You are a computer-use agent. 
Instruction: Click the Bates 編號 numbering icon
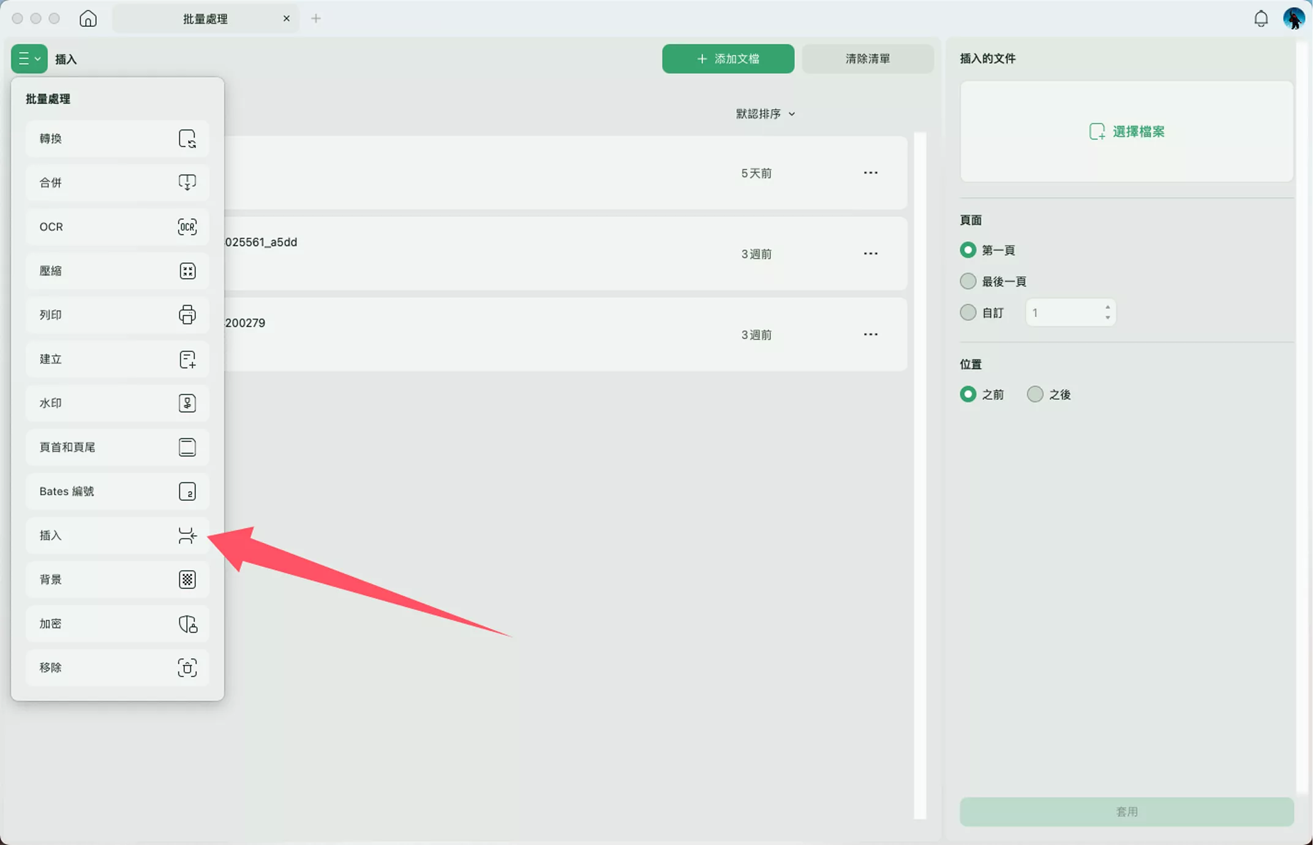point(187,491)
